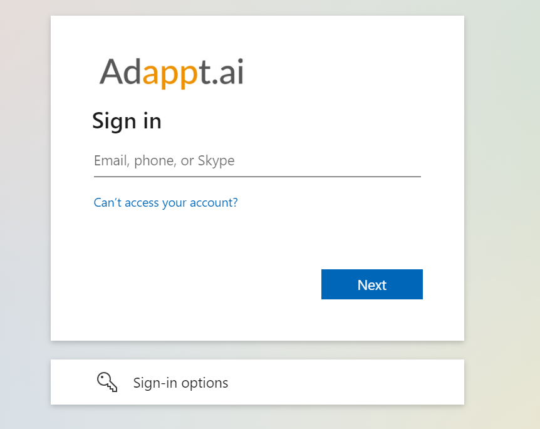Click the orange 'app' letters in logo

coord(170,74)
